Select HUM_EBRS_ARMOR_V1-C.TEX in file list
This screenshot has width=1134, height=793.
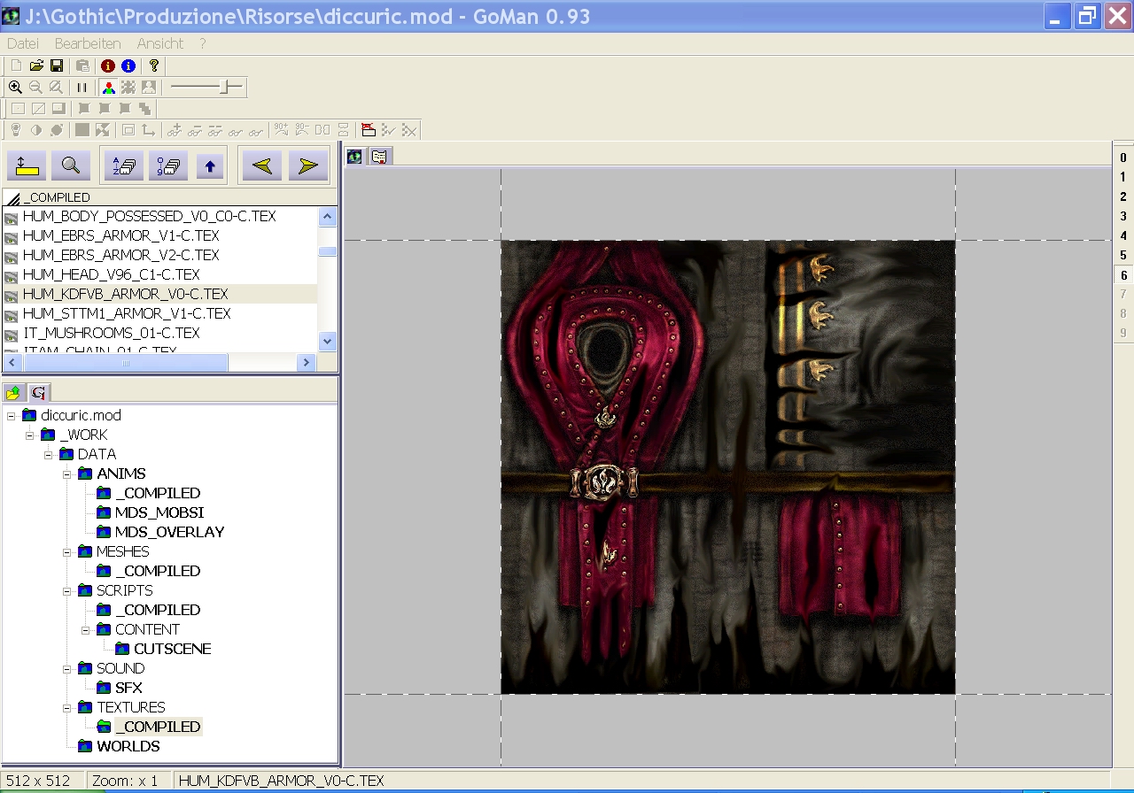tap(121, 235)
